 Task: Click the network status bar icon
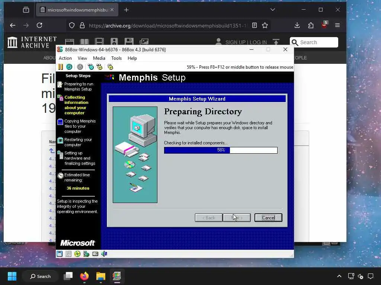click(x=86, y=254)
